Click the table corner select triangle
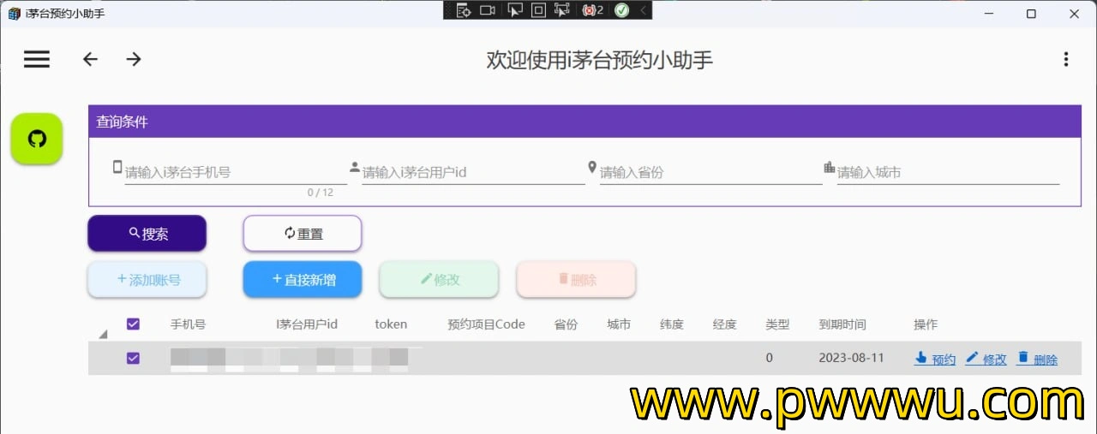The height and width of the screenshot is (434, 1097). 103,334
